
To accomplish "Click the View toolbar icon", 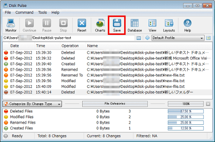I will click(152, 25).
